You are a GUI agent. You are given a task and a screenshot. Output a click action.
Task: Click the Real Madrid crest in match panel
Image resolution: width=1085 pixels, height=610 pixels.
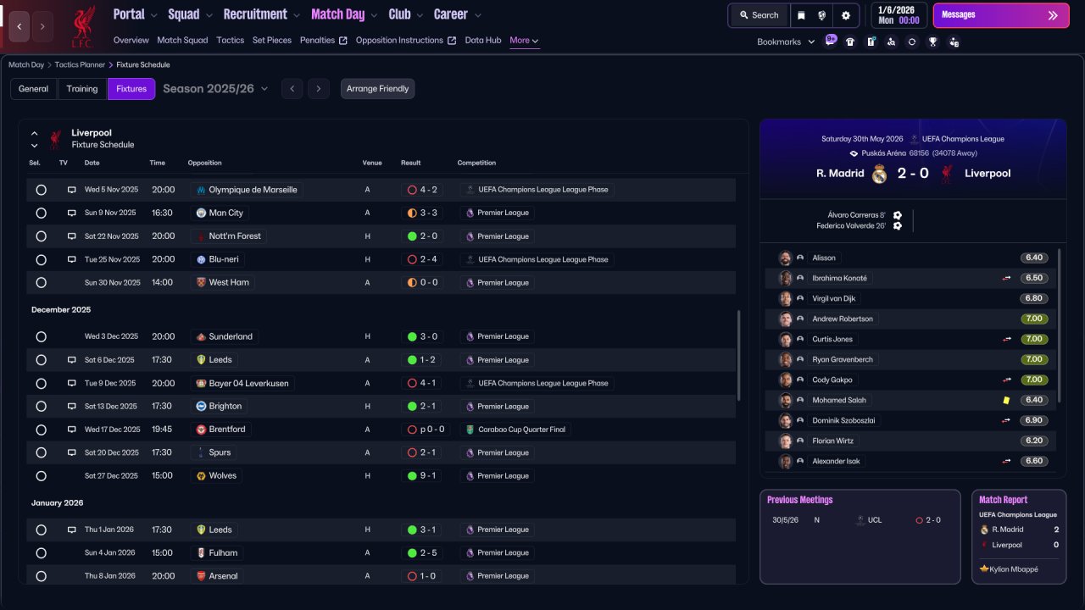pos(880,174)
